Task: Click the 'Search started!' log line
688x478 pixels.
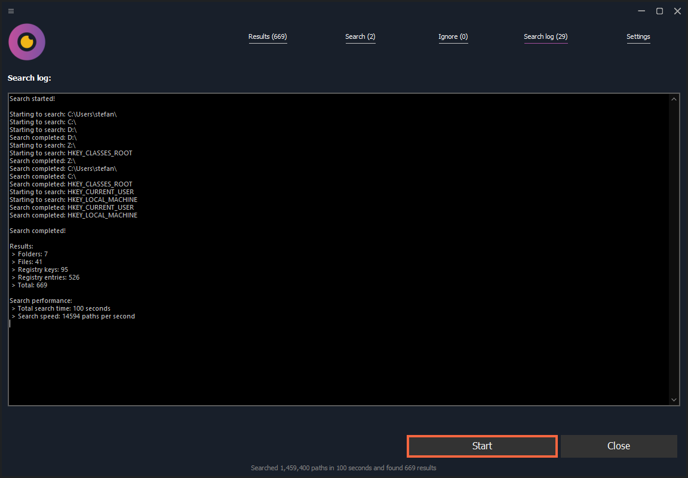Action: pos(32,99)
